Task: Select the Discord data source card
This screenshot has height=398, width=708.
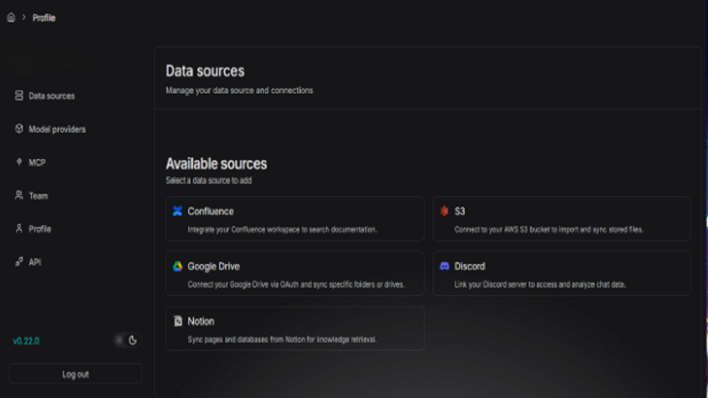Action: [x=561, y=274]
